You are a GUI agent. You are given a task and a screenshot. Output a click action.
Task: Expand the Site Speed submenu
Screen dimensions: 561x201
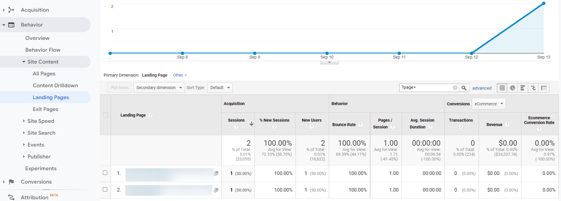[x=24, y=121]
